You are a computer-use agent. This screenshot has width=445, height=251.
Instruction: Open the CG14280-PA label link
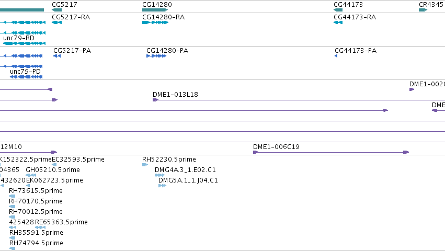pos(167,51)
